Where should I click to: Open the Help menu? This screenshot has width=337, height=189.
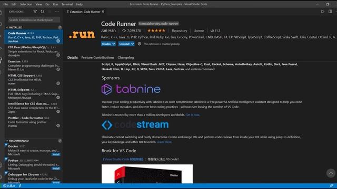tap(80, 4)
